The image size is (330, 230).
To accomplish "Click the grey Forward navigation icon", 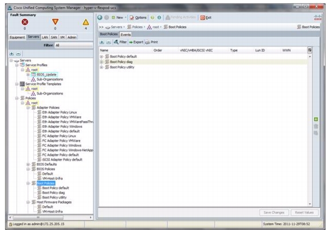I will point(107,18).
